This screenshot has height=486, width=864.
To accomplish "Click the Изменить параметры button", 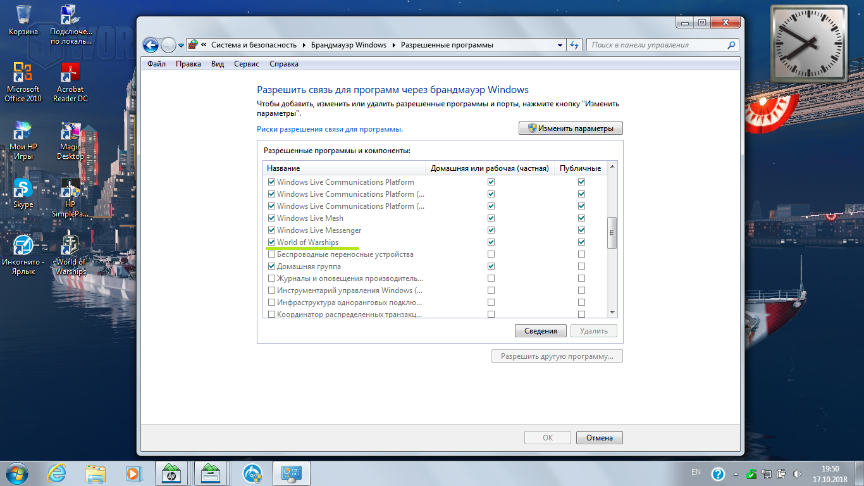I will click(x=571, y=128).
